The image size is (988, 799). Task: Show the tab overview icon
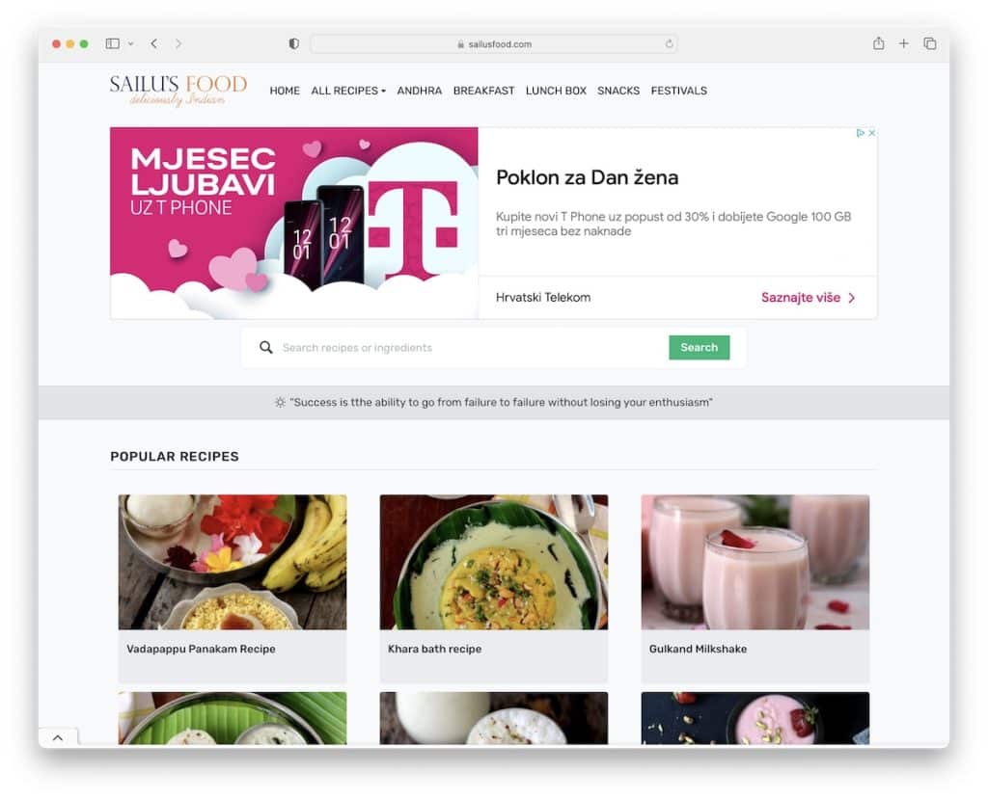click(x=929, y=43)
